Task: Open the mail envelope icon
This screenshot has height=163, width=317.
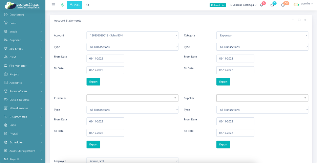Action: [272, 5]
